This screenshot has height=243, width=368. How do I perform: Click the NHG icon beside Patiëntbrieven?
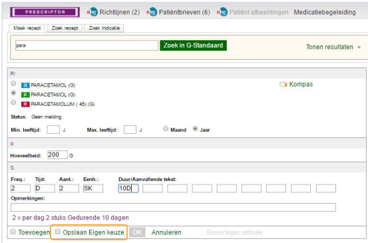pyautogui.click(x=152, y=12)
